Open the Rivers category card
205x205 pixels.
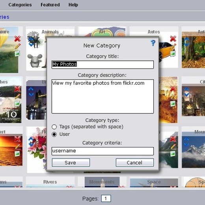[x=50, y=182]
